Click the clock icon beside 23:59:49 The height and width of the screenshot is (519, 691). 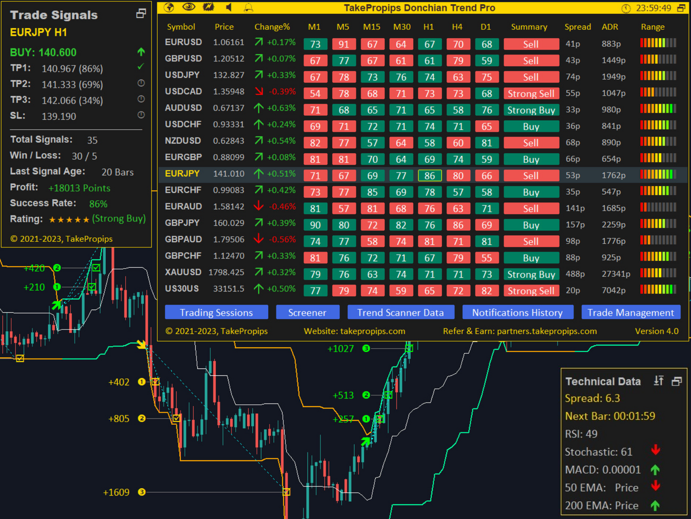(625, 8)
